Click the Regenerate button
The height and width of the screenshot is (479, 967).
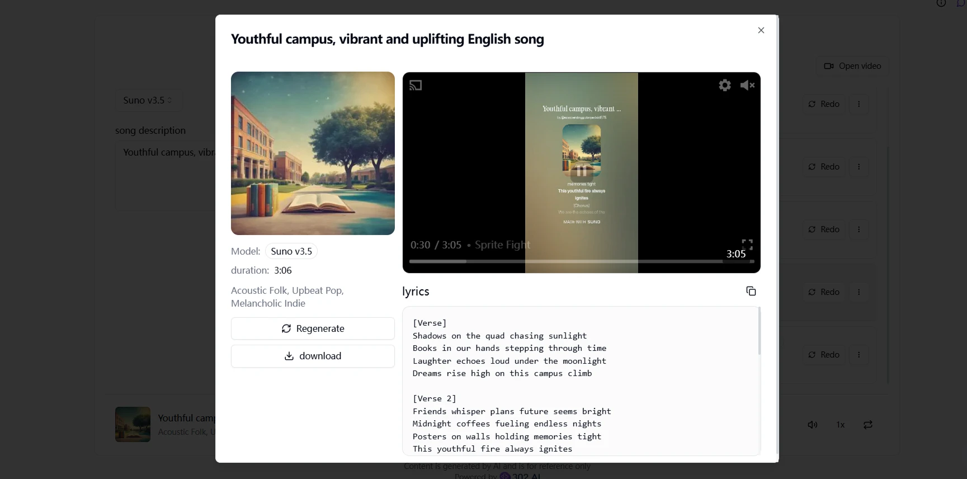(x=313, y=328)
